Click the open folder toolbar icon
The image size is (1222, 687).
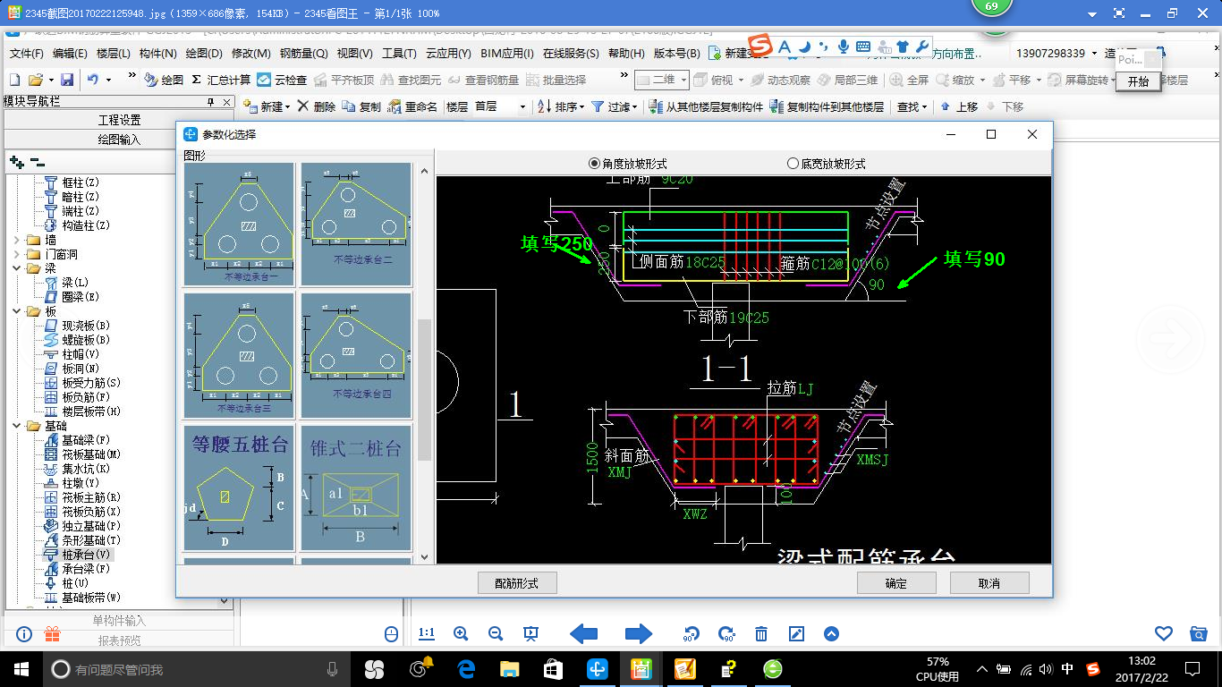(x=36, y=80)
